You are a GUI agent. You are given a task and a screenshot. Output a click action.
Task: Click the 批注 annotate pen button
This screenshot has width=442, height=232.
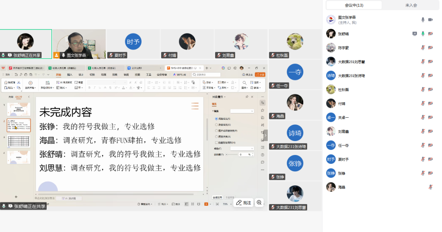(243, 203)
